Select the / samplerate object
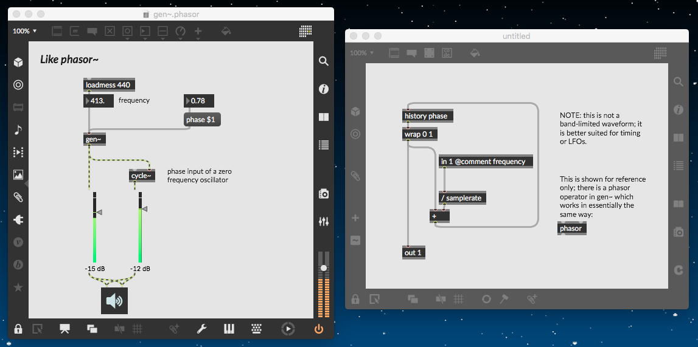Image resolution: width=698 pixels, height=347 pixels. point(462,198)
